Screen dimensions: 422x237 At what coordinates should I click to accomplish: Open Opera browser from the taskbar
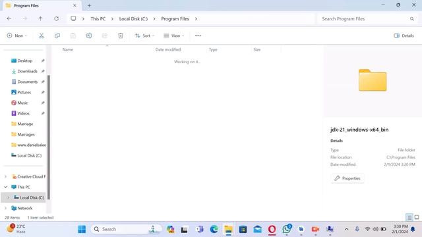tap(272, 229)
